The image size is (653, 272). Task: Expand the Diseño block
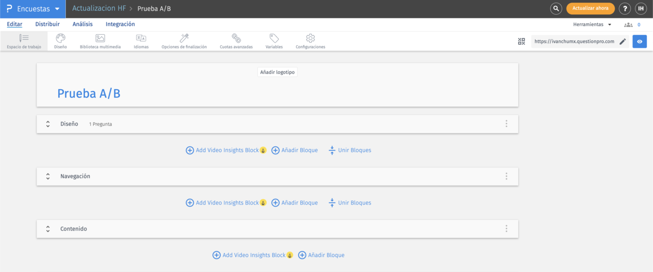[48, 124]
